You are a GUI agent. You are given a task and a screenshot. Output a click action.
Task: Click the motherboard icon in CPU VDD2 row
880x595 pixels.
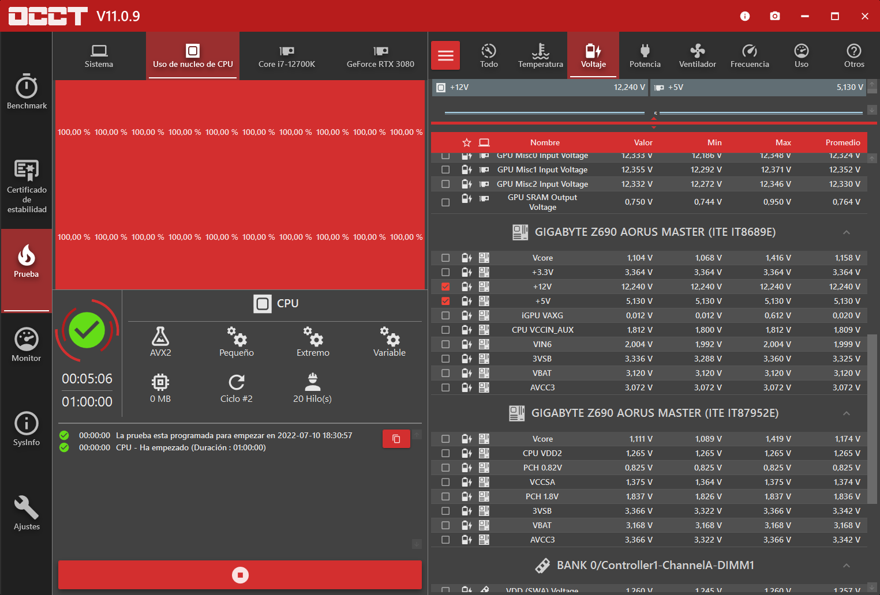point(484,453)
